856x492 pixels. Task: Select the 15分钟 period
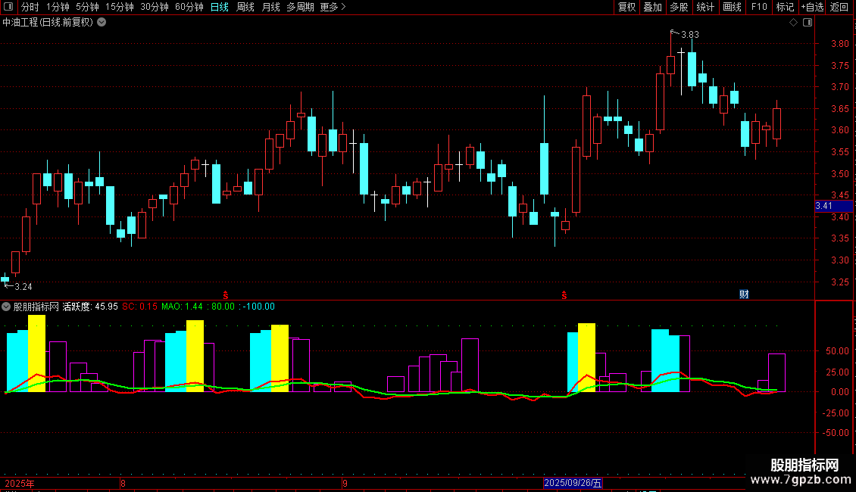tap(119, 7)
